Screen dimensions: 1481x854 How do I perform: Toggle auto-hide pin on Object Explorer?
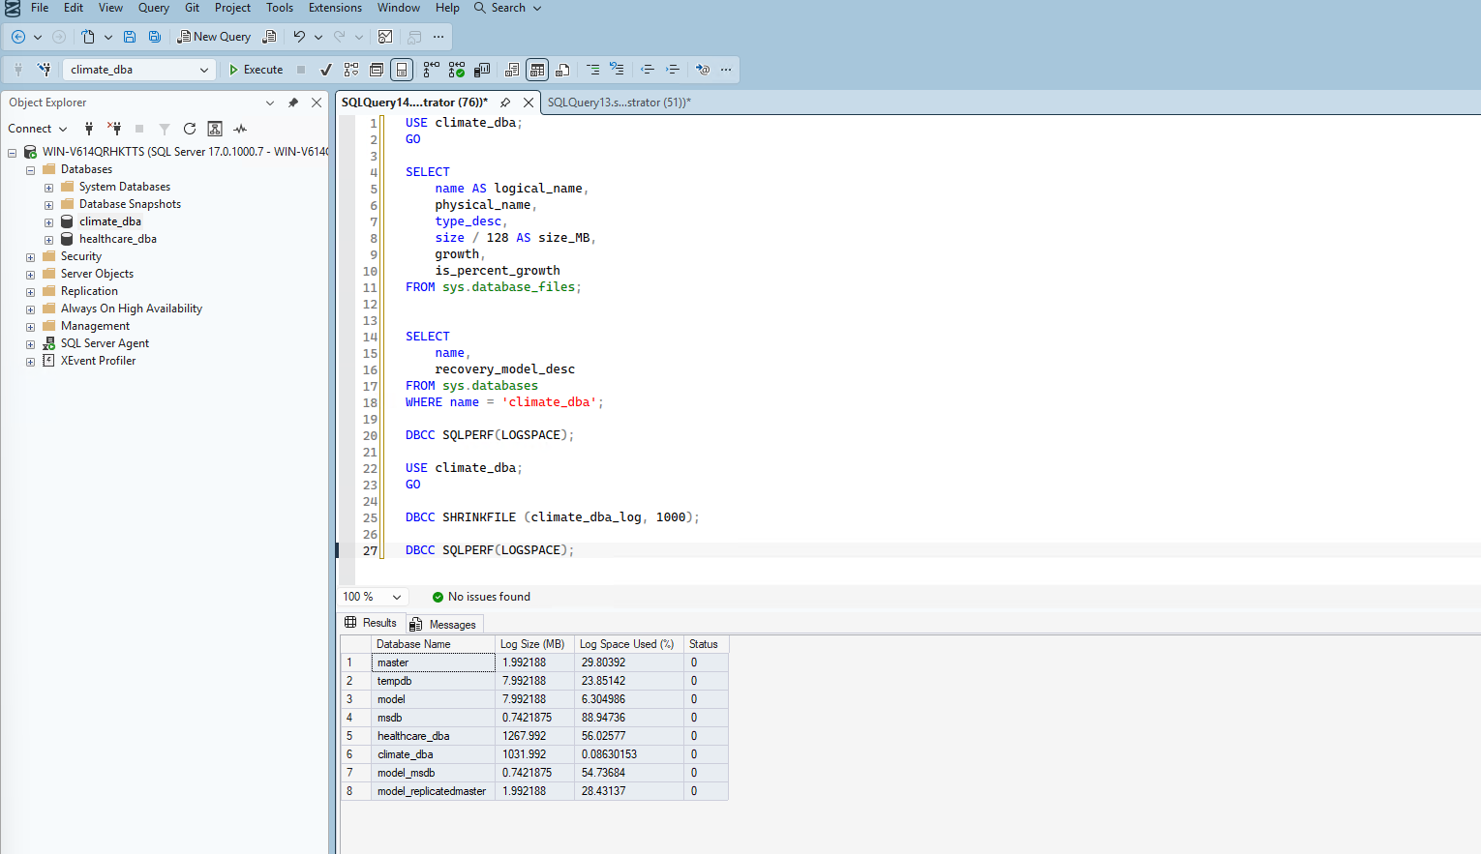point(293,103)
